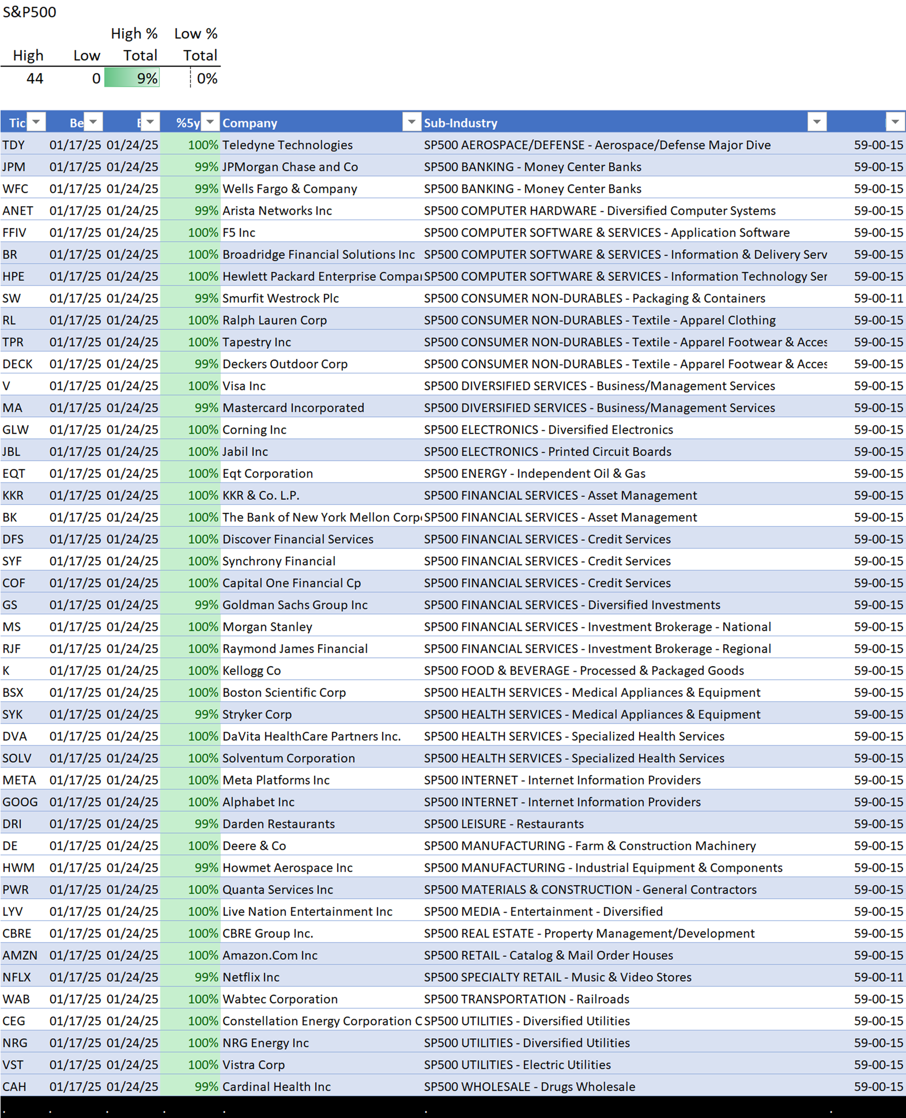
Task: Click the NFLX ticker cell
Action: point(17,977)
